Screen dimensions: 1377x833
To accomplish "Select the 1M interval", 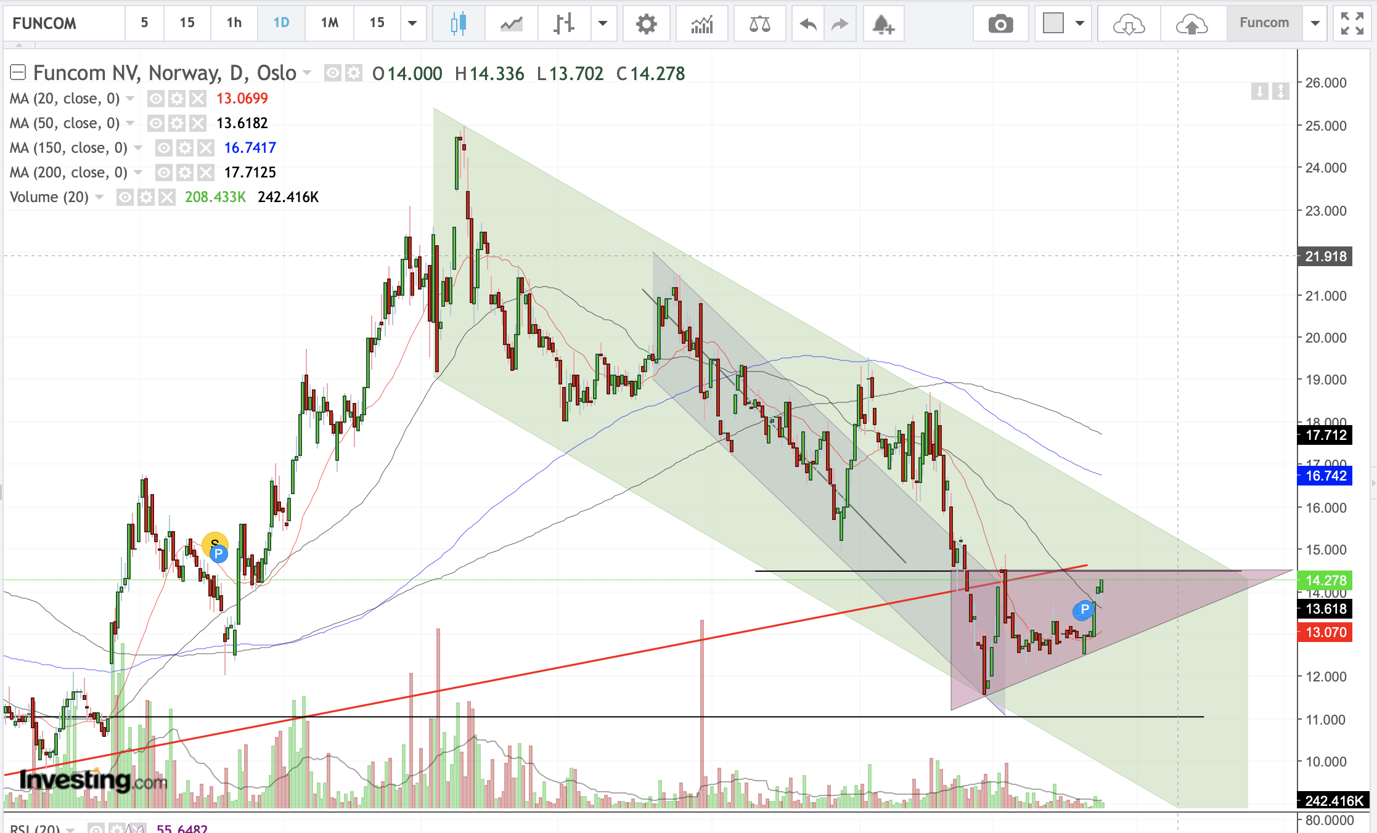I will 329,24.
